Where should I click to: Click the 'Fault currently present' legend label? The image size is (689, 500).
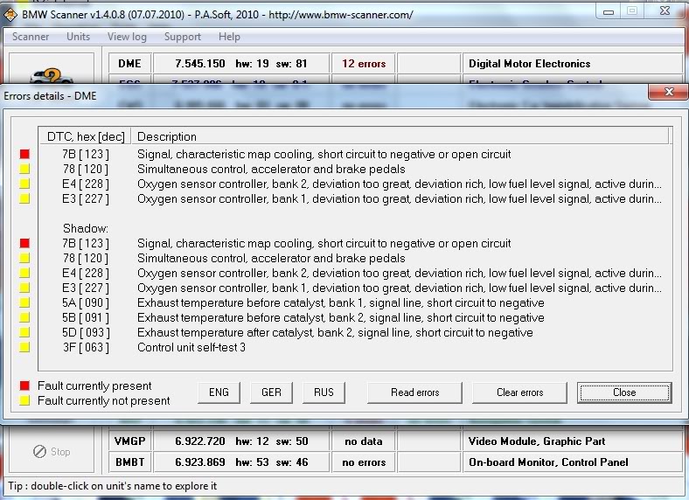tap(94, 385)
